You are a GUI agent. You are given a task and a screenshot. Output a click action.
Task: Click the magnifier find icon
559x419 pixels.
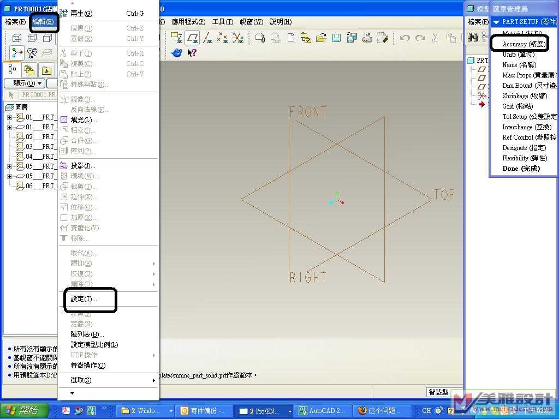point(32,53)
